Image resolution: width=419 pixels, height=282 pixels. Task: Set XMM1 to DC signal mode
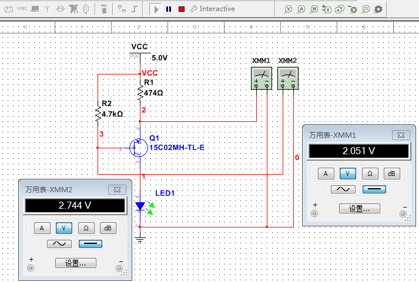coord(374,189)
